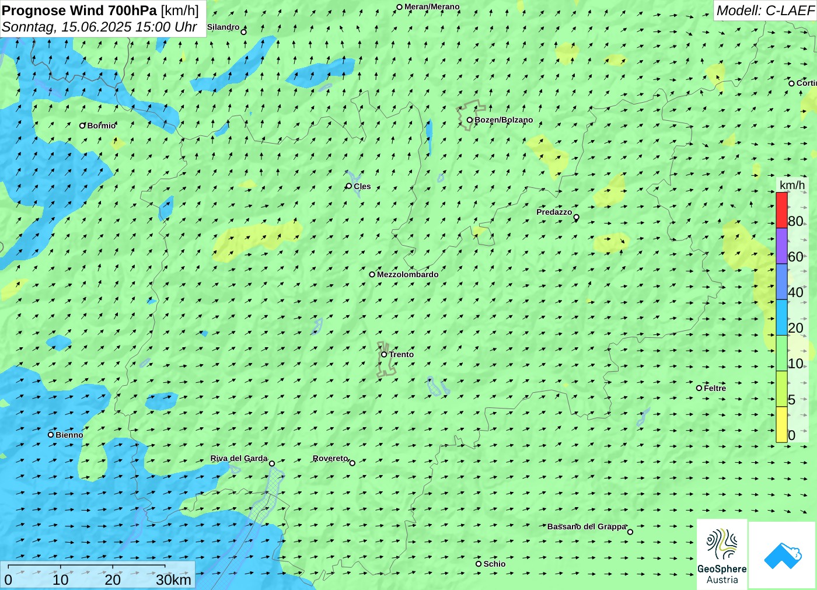Click the Meran/Merano location marker

pos(400,7)
